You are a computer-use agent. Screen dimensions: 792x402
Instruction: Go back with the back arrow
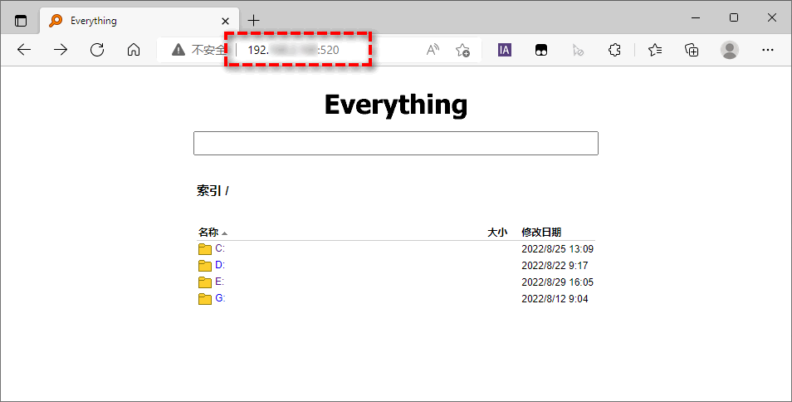tap(24, 50)
